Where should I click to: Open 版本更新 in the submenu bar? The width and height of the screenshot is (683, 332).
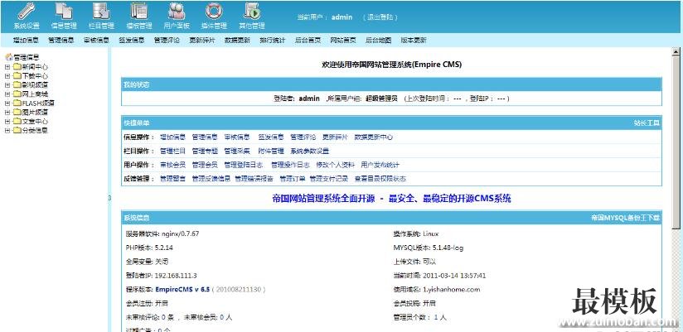414,40
